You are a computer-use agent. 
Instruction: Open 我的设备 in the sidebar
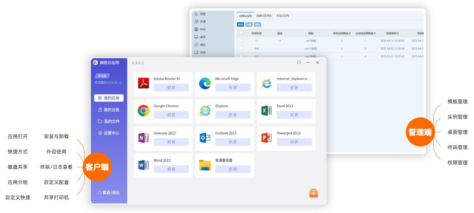click(x=109, y=110)
